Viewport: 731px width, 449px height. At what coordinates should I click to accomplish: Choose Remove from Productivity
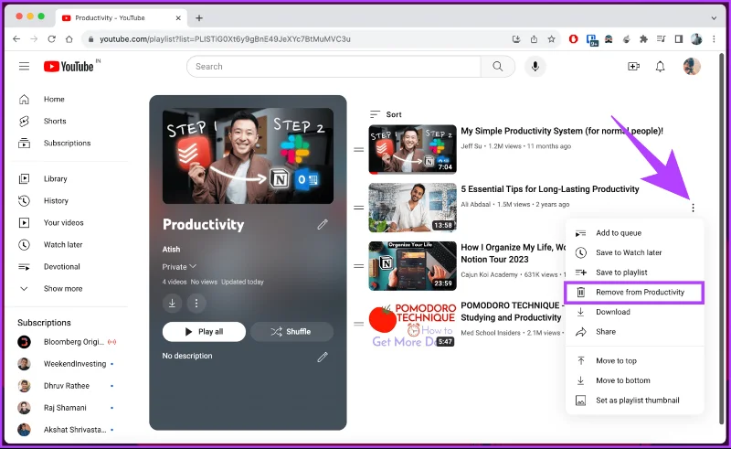point(634,293)
